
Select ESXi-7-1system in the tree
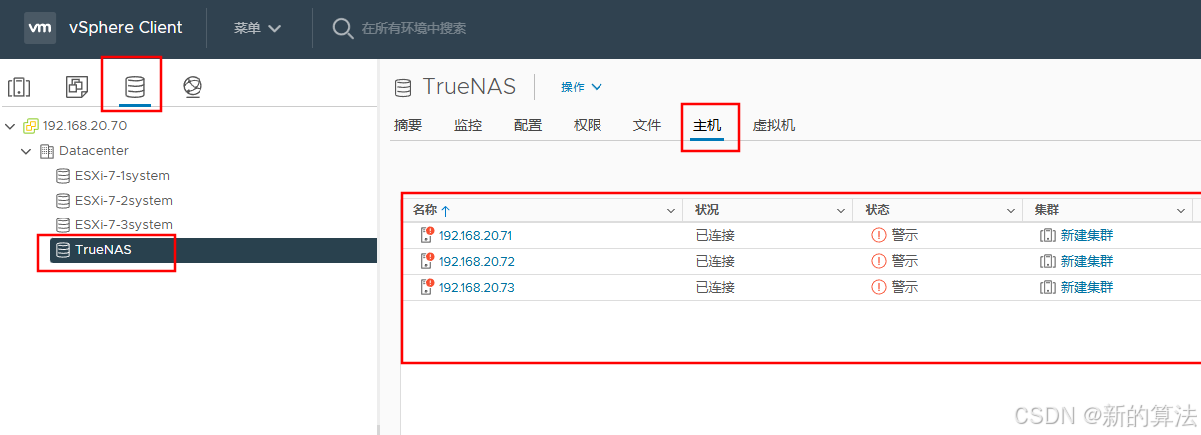click(x=122, y=176)
